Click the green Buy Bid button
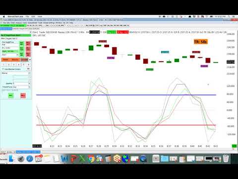The image size is (238, 179). point(22,55)
